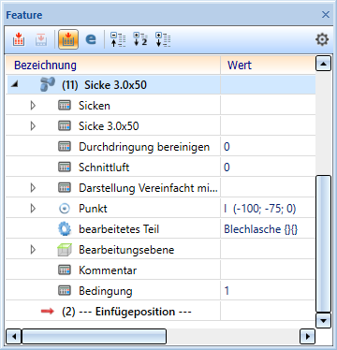Click the Bedingung value cell showing 1

[x=268, y=291]
